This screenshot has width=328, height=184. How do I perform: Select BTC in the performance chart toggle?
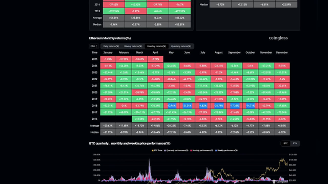[285, 143]
